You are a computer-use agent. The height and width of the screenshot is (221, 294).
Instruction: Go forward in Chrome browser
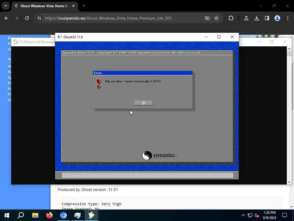coord(16,18)
